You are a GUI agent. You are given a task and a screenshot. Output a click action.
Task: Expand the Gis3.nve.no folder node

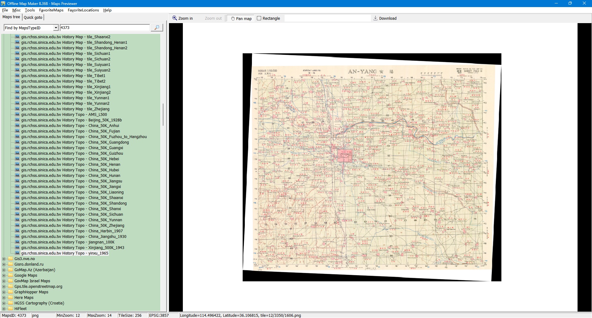(4, 259)
